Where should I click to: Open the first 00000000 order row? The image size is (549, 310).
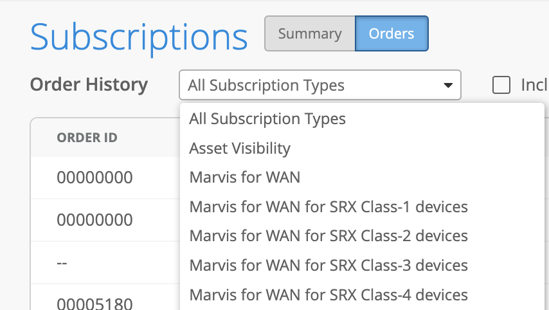coord(95,178)
